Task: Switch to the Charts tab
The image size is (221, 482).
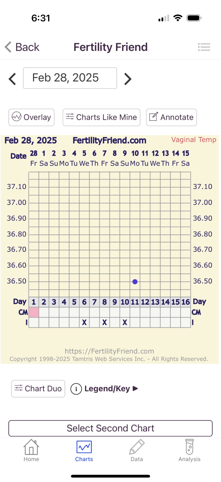Action: (84, 451)
